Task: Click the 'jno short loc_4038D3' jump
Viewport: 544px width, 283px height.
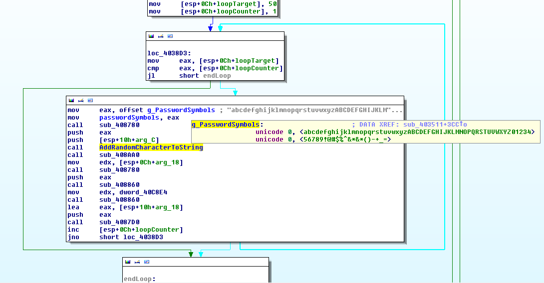Action: 115,237
